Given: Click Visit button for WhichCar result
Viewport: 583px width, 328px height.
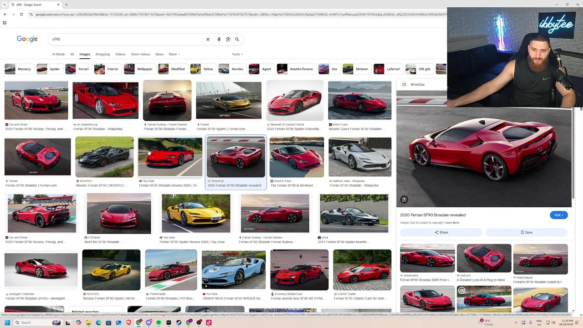Looking at the screenshot, I should click(x=558, y=215).
